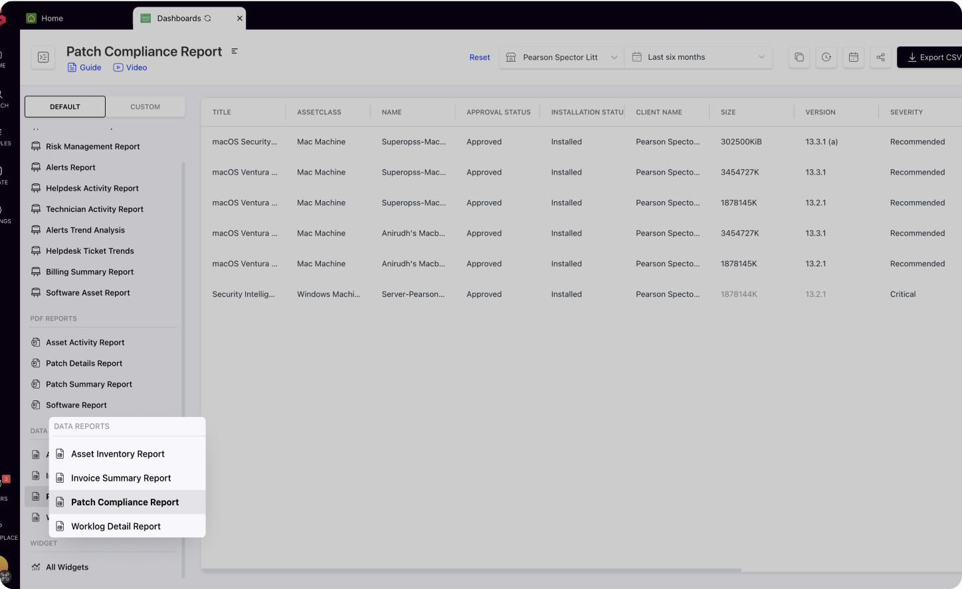This screenshot has width=962, height=589.
Task: Expand the Last six months time range selector
Action: (x=698, y=57)
